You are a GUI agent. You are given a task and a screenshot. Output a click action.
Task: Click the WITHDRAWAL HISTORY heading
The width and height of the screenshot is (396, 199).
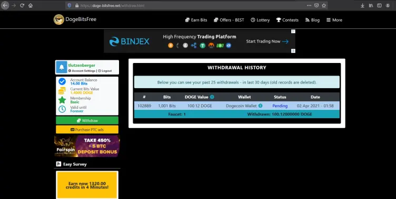pos(237,68)
